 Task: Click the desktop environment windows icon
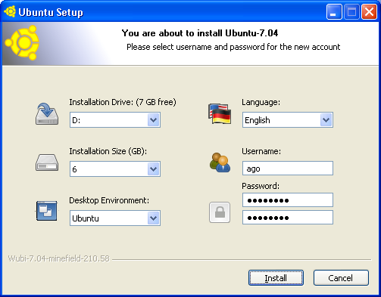click(x=47, y=211)
